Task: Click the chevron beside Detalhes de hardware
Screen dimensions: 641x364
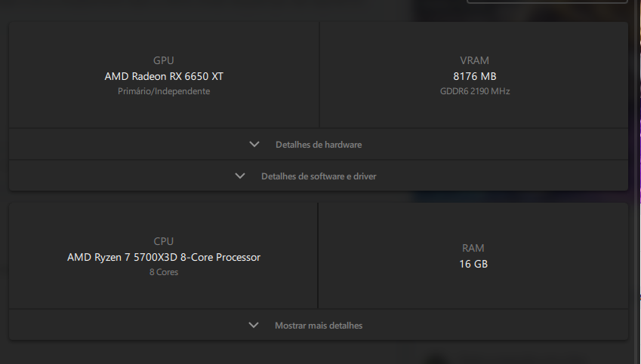Action: coord(254,145)
